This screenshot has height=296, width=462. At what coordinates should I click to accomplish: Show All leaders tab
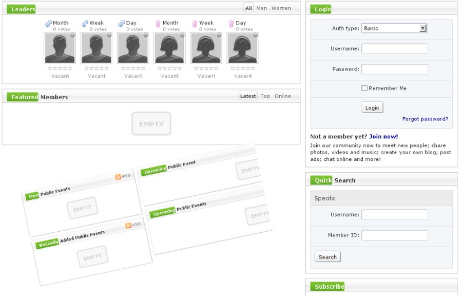248,8
